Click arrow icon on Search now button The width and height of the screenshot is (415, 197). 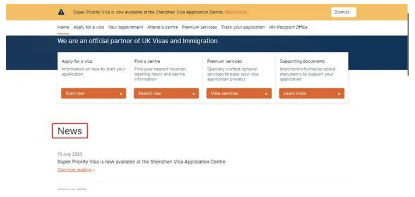point(194,94)
